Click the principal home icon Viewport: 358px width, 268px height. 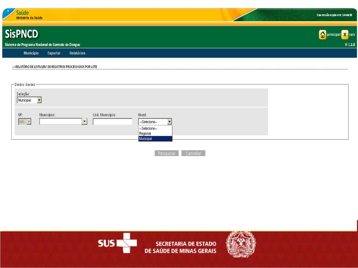click(322, 35)
